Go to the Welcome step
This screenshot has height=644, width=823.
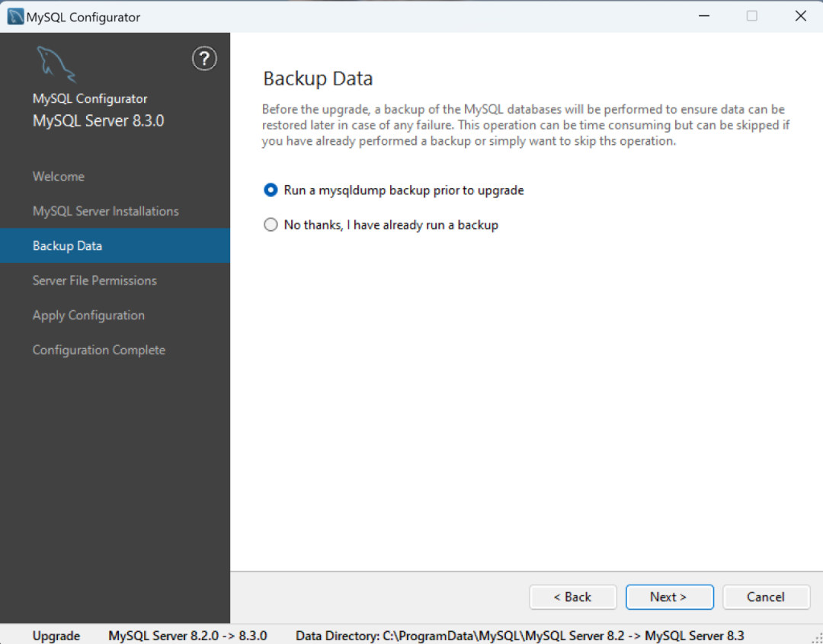tap(58, 176)
